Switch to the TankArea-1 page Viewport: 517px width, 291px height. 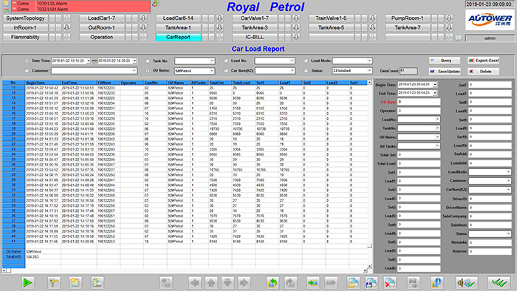[x=178, y=27]
